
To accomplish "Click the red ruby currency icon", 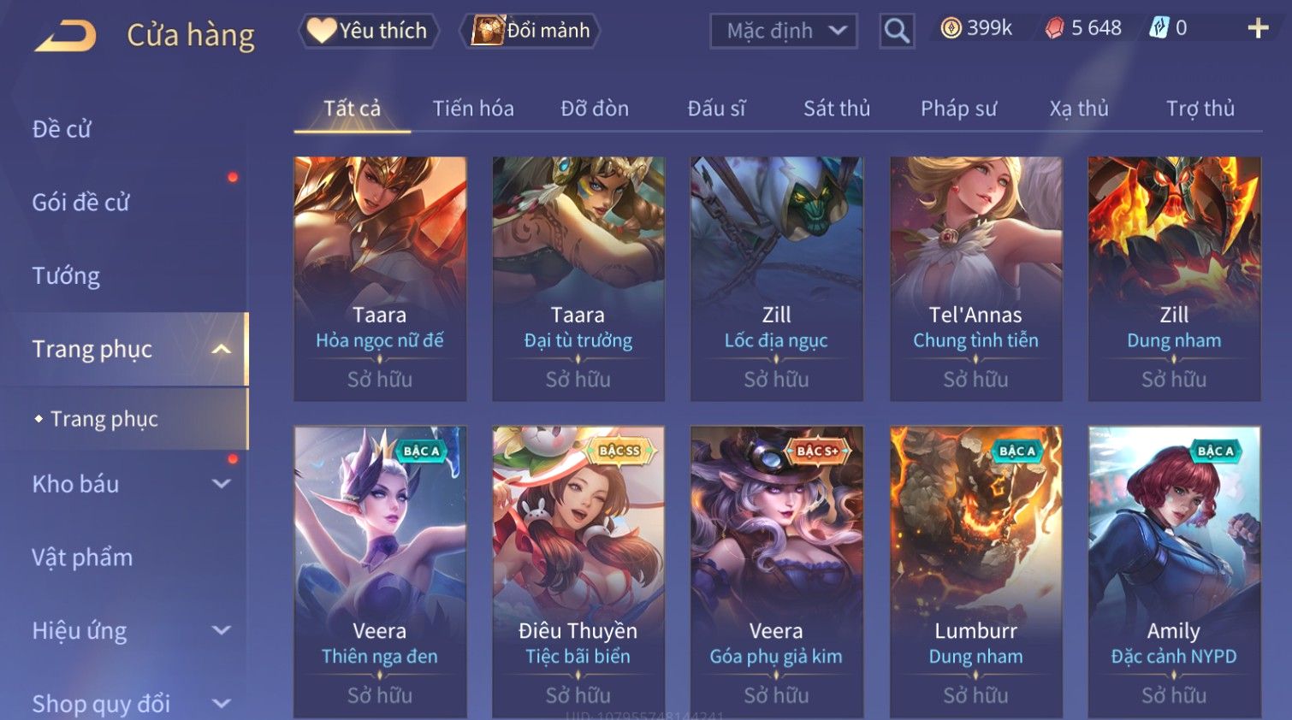I will [x=1054, y=28].
